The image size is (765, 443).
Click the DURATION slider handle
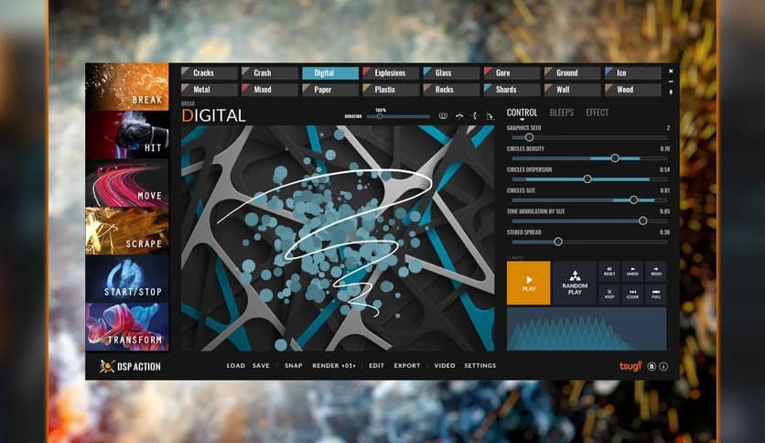tap(379, 116)
